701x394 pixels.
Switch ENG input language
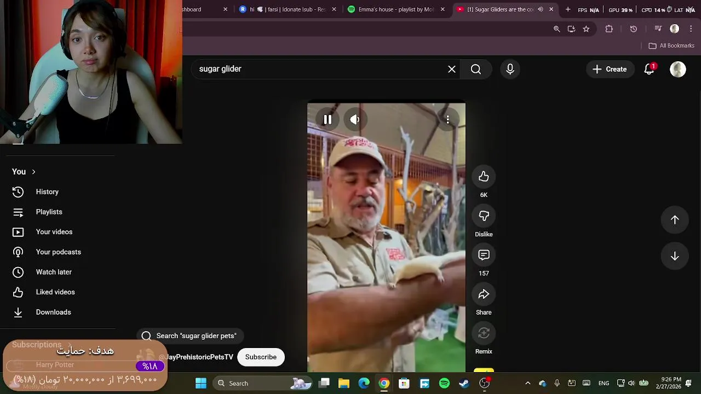point(604,383)
